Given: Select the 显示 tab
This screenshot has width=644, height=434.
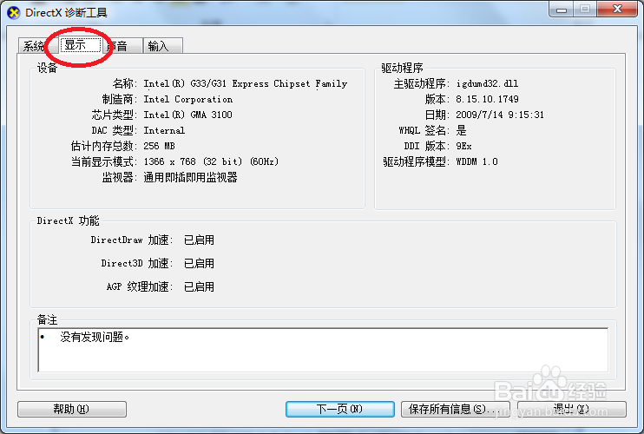Looking at the screenshot, I should pyautogui.click(x=81, y=44).
